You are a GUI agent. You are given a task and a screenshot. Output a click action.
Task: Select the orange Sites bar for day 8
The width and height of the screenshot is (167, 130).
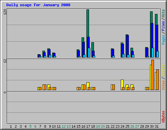click(x=45, y=87)
